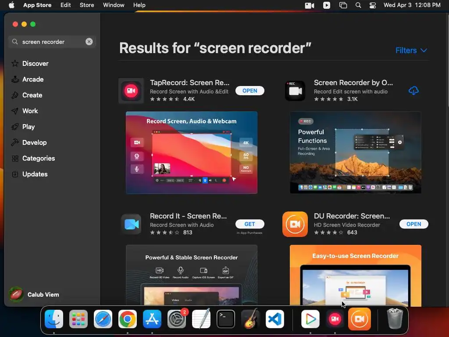Open the Edit menu
Screen dimensions: 449x337
[66, 5]
